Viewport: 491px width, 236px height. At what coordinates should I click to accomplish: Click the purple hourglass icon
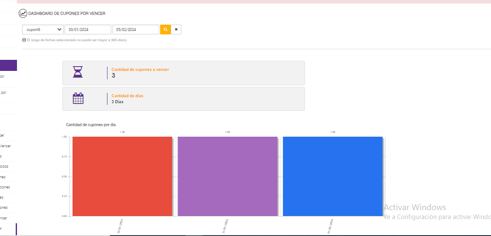click(78, 72)
